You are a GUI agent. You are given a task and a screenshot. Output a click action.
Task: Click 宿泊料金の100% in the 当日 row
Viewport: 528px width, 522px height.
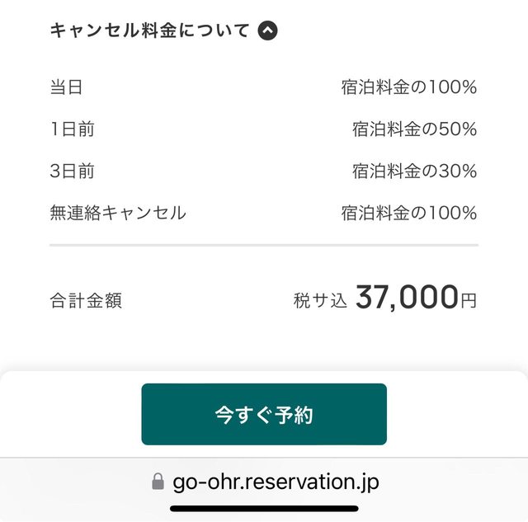[x=408, y=87]
